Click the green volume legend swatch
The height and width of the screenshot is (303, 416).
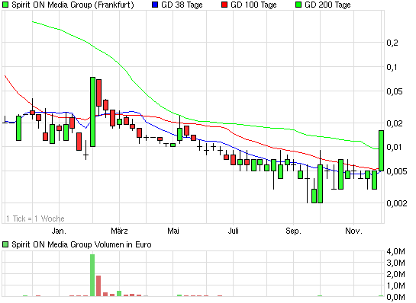pos(5,244)
